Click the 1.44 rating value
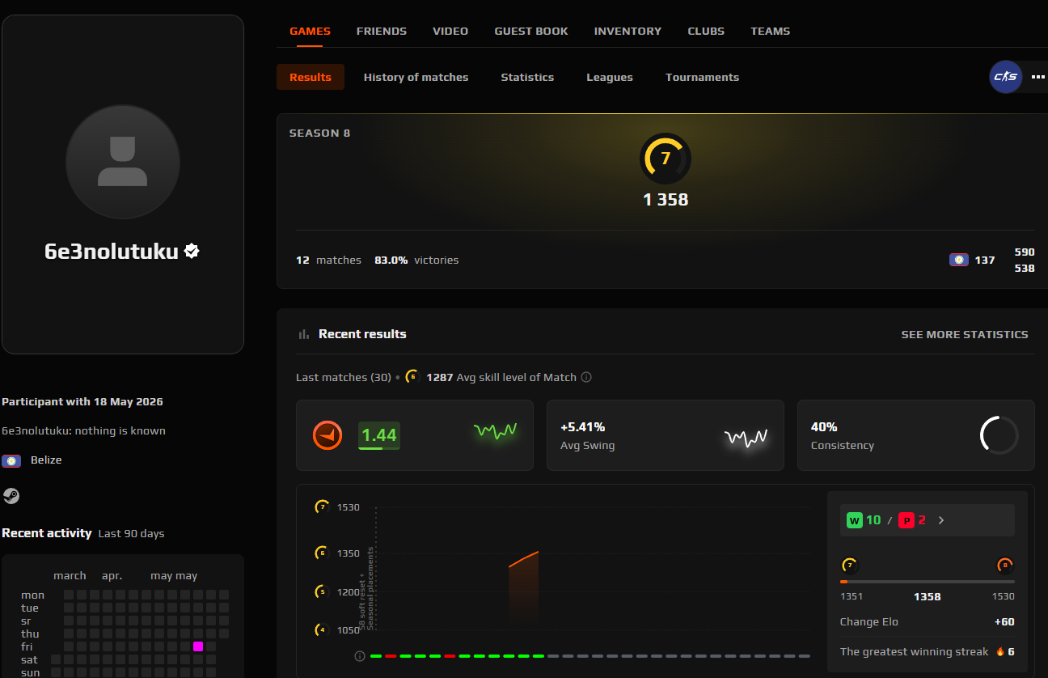The height and width of the screenshot is (678, 1048). [x=378, y=435]
